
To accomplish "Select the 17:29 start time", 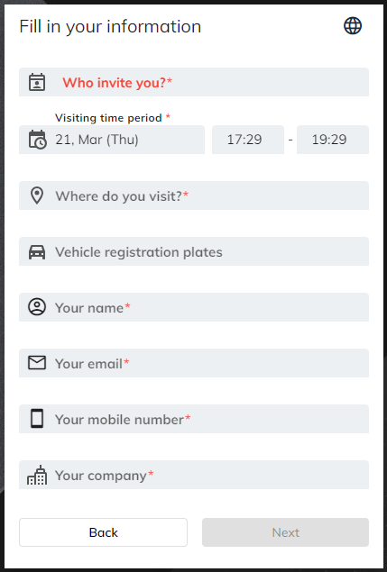I will point(248,140).
